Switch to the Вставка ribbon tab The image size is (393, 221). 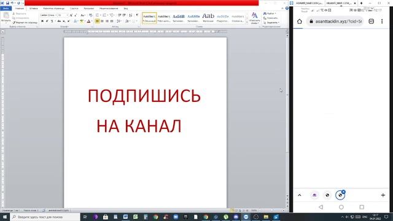[x=34, y=8]
